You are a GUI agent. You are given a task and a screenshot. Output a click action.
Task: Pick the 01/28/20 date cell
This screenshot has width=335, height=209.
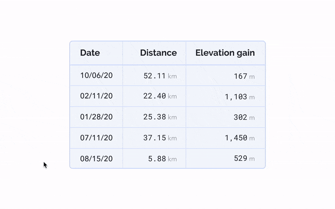tap(96, 117)
